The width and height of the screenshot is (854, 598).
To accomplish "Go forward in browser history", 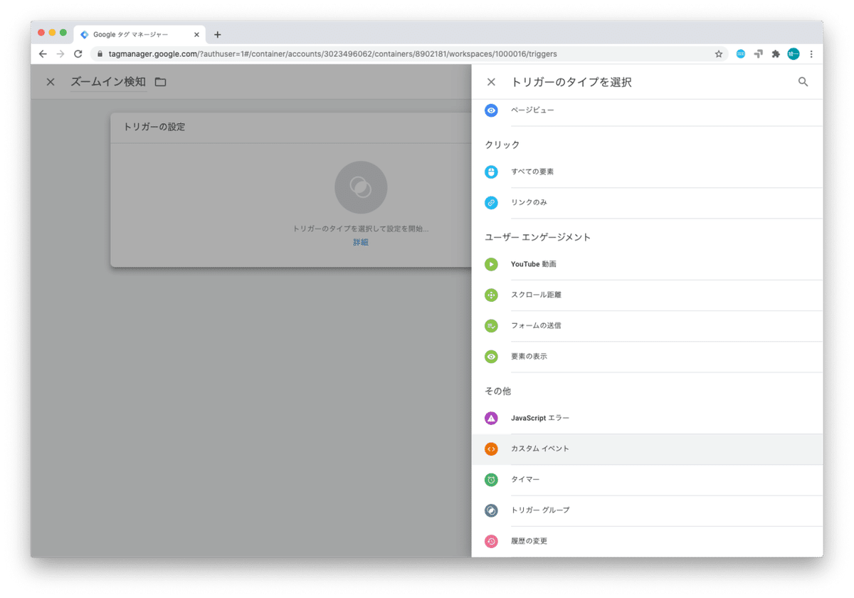I will (60, 54).
